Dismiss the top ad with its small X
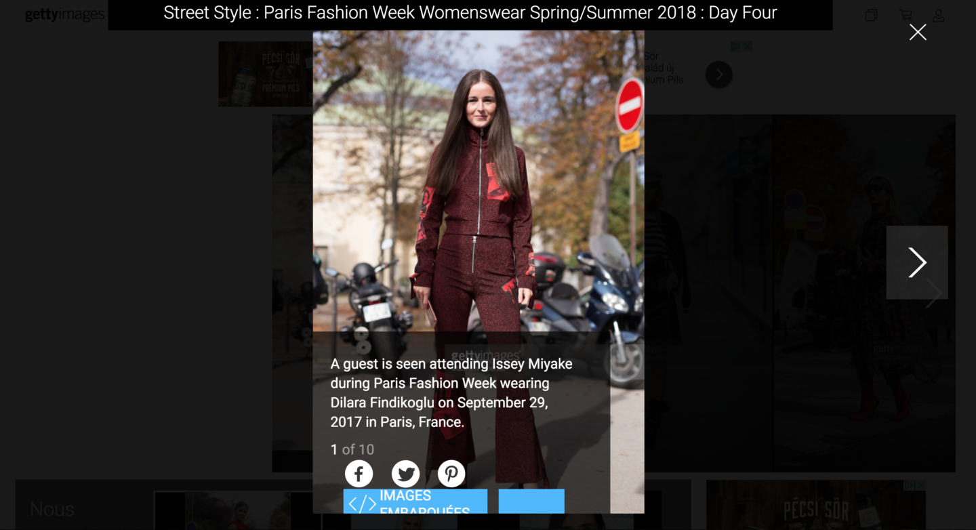The width and height of the screenshot is (976, 530). (x=747, y=46)
